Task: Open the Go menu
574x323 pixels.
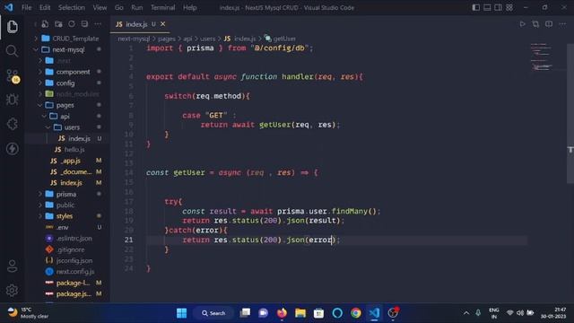Action: [x=119, y=7]
